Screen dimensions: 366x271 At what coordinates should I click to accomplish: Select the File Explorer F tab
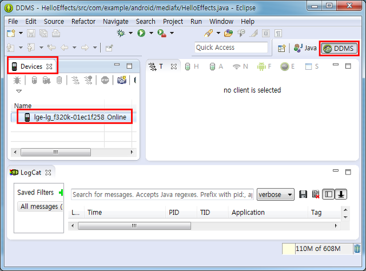tap(264, 66)
